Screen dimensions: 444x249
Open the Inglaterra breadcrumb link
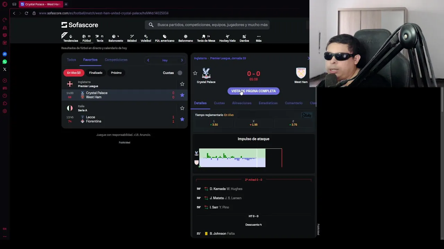tap(200, 58)
